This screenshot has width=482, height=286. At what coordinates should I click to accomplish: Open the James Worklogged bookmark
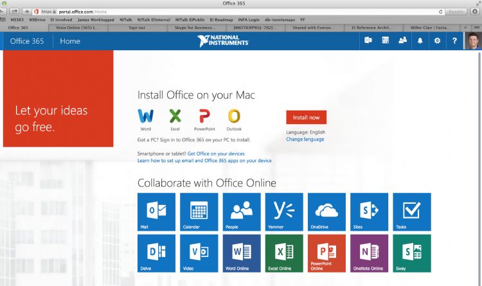[x=96, y=20]
